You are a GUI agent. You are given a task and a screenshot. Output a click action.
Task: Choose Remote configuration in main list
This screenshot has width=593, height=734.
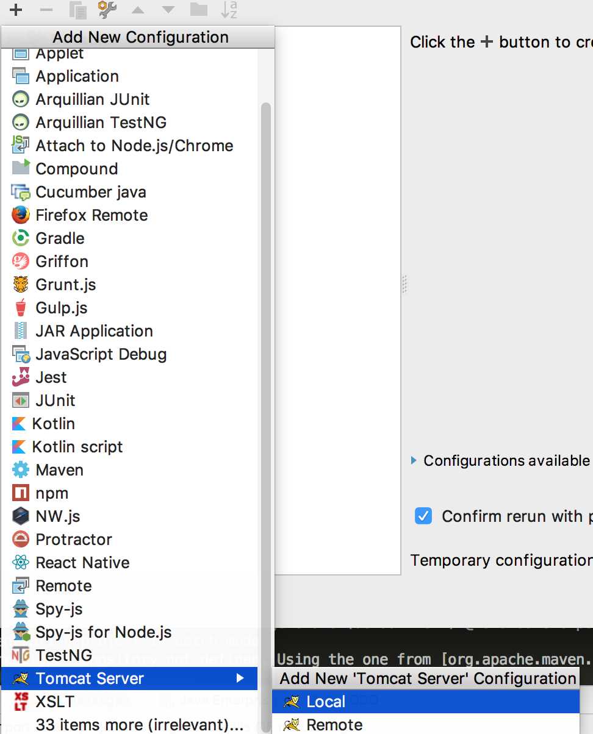[129, 586]
